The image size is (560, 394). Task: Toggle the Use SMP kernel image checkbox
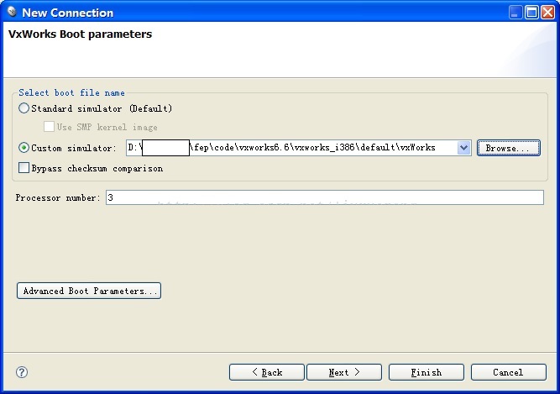pos(49,127)
